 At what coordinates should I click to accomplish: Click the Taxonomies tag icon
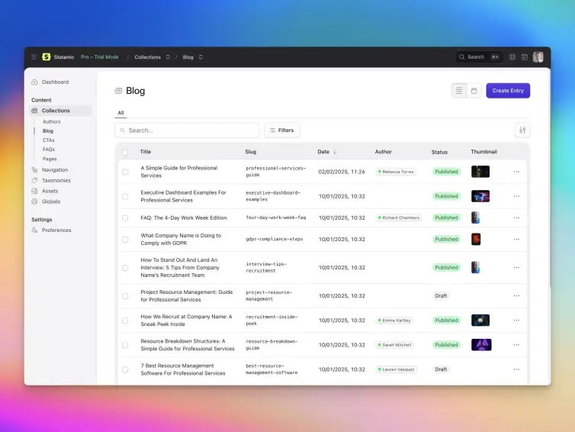[x=34, y=180]
